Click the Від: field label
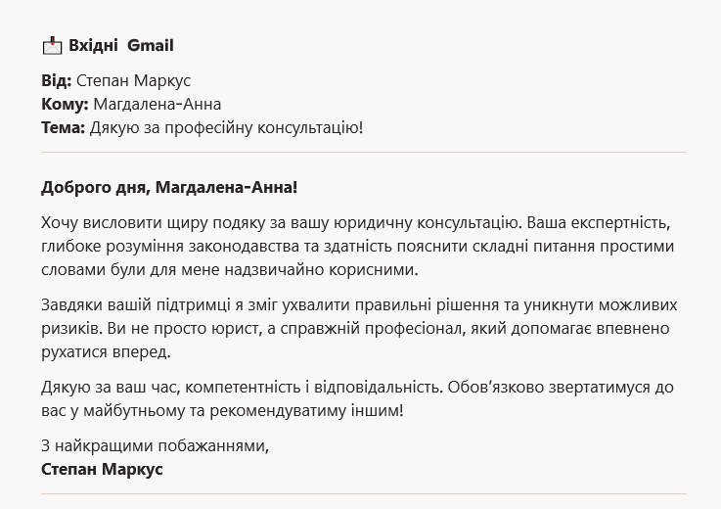Viewport: 721px width, 509px height. point(57,80)
